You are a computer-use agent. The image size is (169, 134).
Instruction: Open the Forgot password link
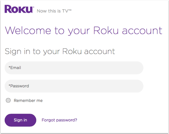tap(59, 120)
